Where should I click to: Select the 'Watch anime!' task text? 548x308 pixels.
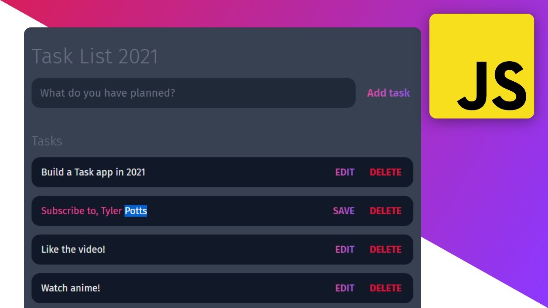[71, 288]
